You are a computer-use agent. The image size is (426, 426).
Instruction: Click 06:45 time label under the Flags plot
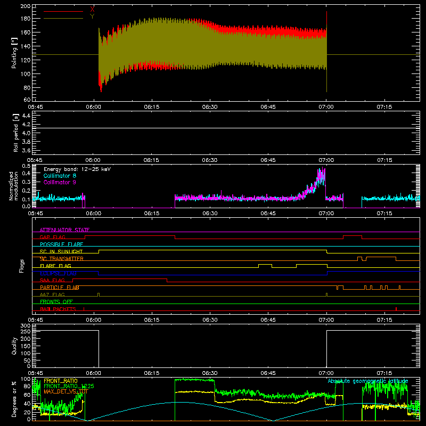tap(268, 320)
